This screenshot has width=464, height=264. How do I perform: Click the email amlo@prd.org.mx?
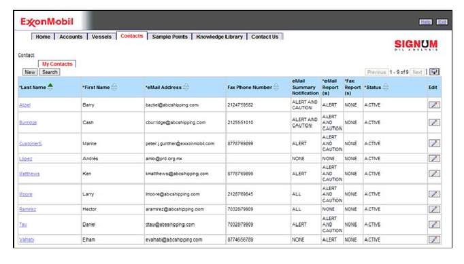coord(164,159)
